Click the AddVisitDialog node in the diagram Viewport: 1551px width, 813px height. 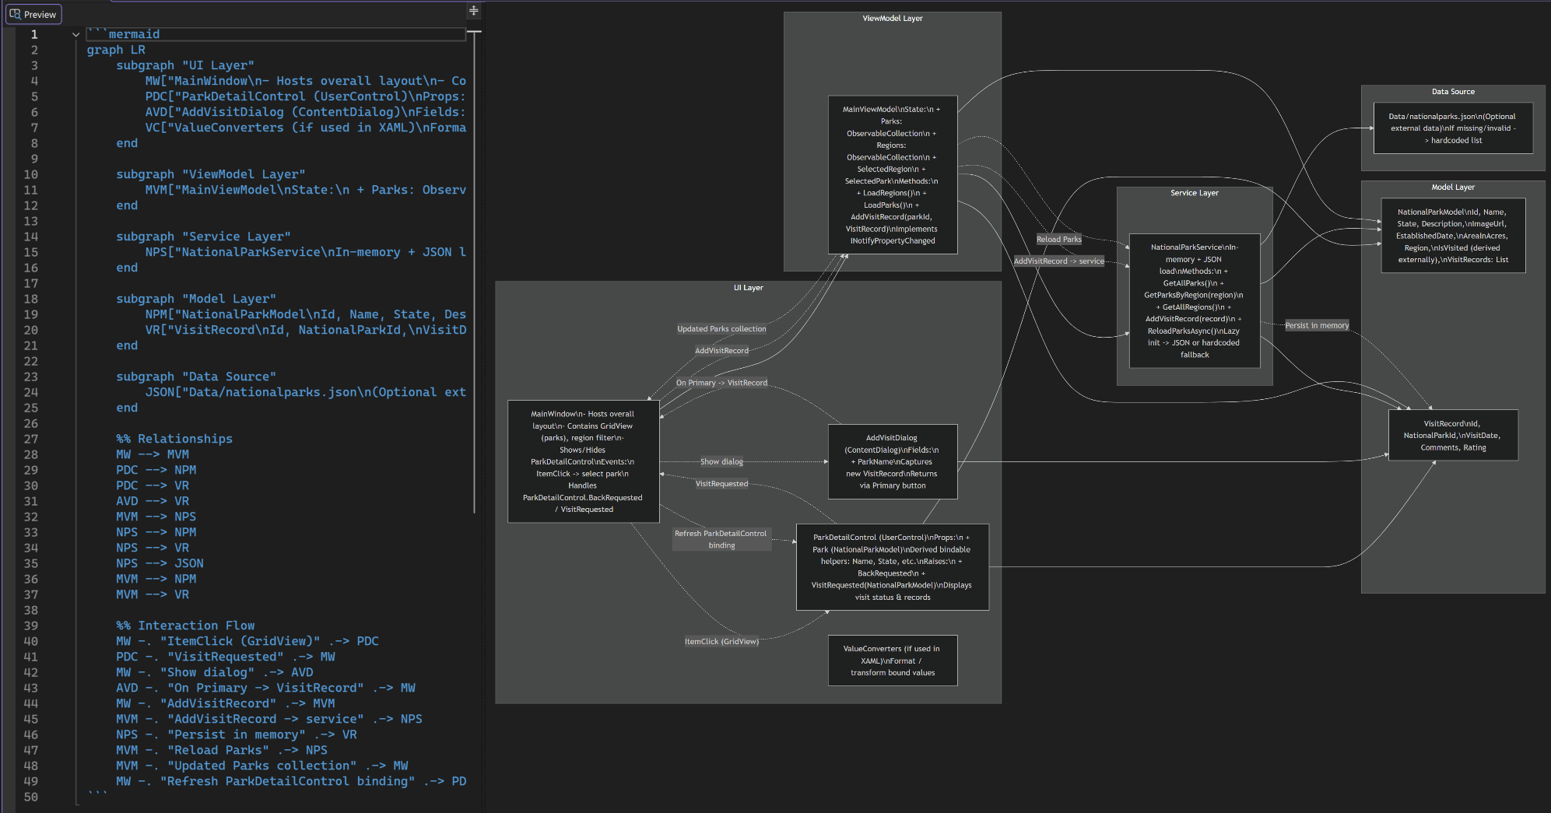[893, 461]
